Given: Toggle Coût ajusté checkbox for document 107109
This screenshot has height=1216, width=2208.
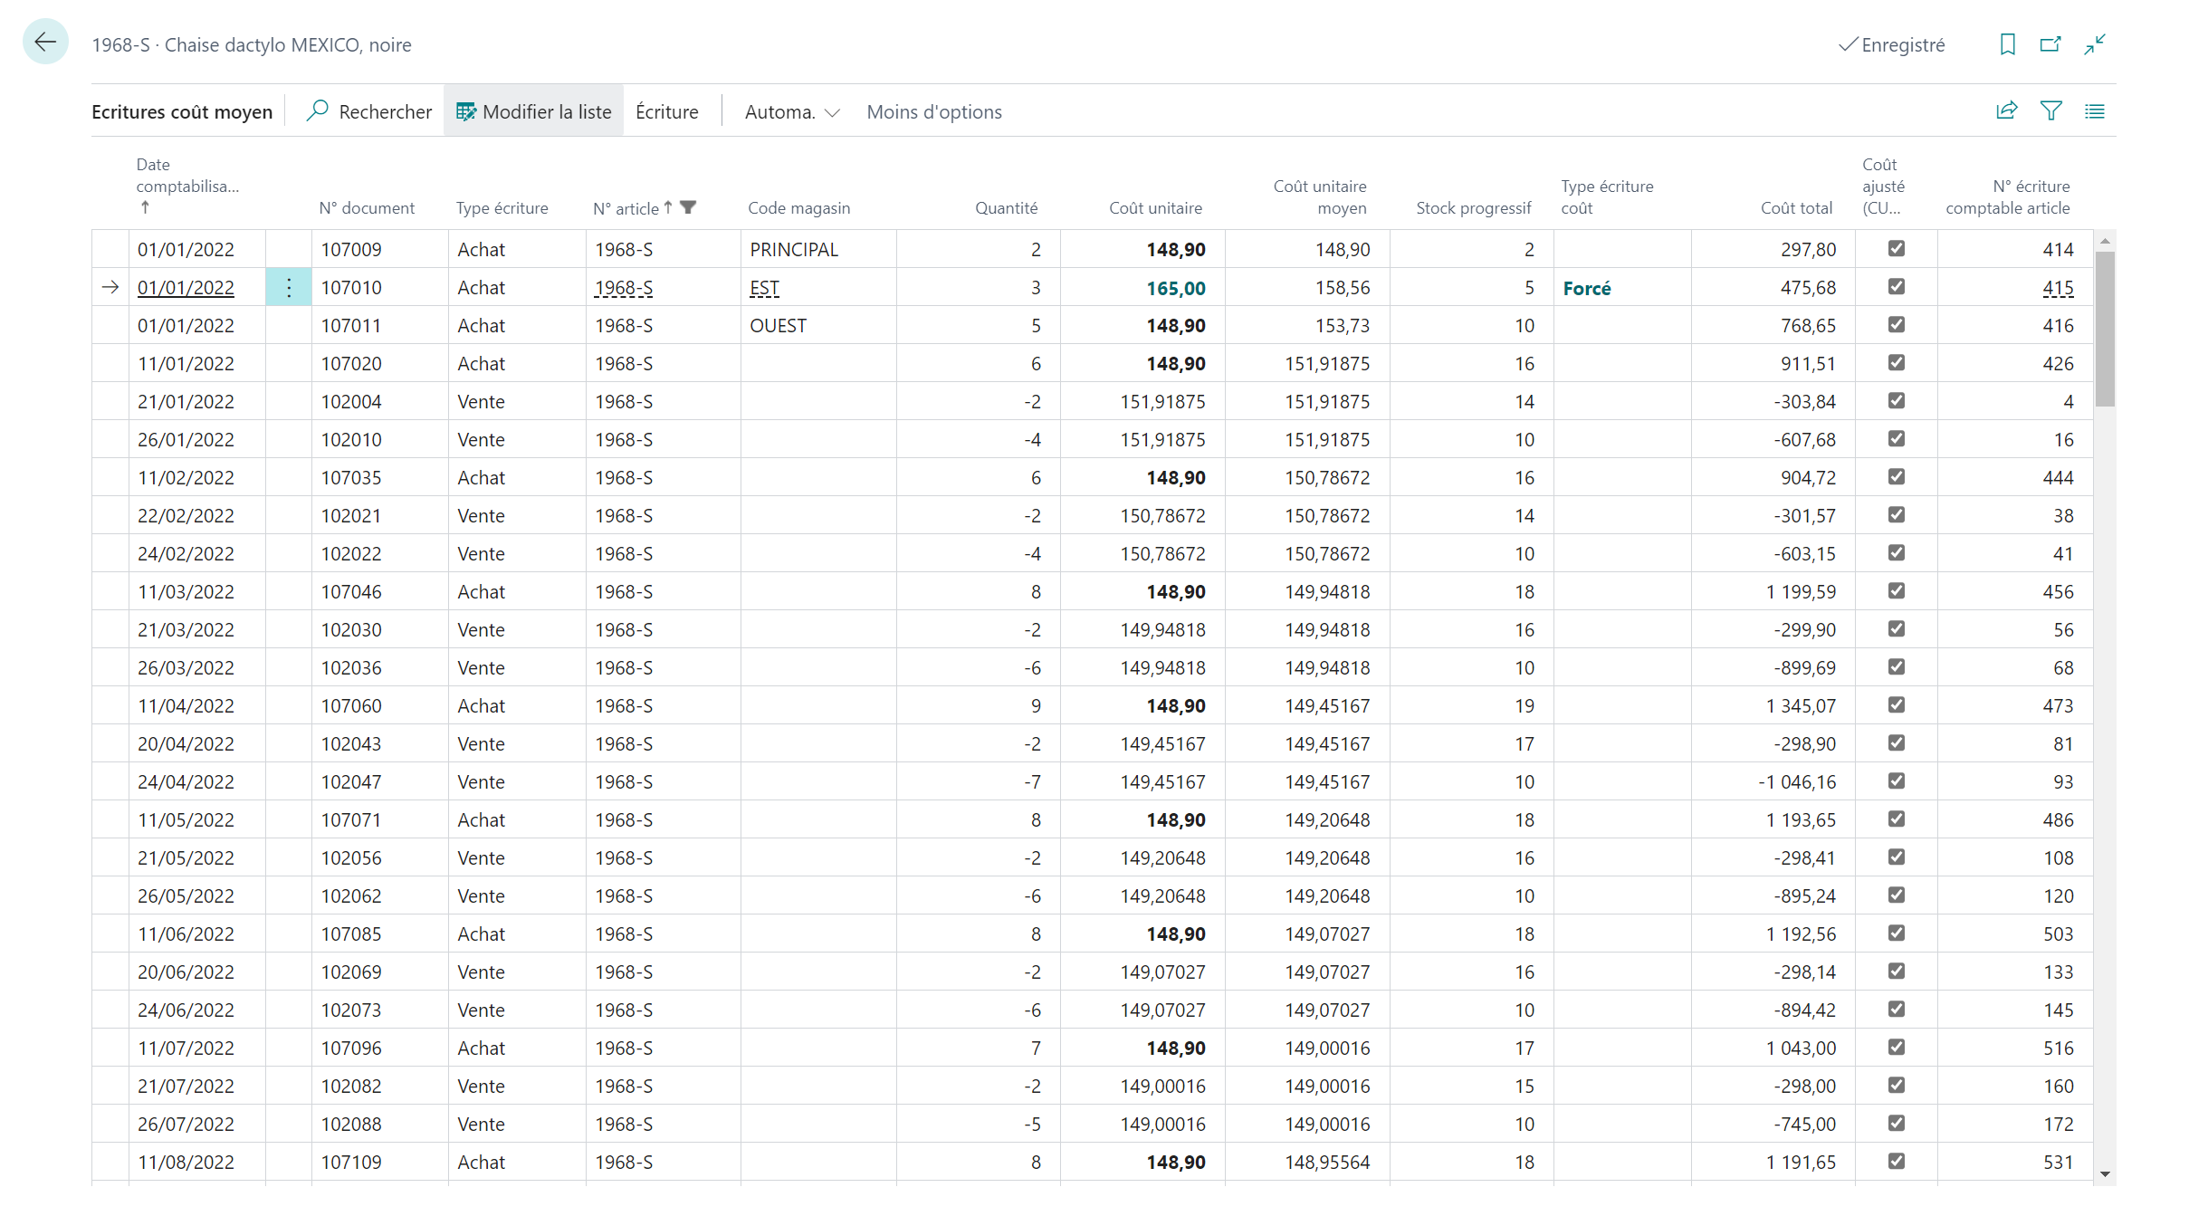Looking at the screenshot, I should pos(1897,1161).
